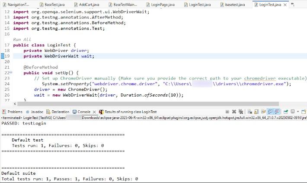Click 'driver = new ChromeDriver();' code line
This screenshot has width=307, height=183.
point(70,90)
